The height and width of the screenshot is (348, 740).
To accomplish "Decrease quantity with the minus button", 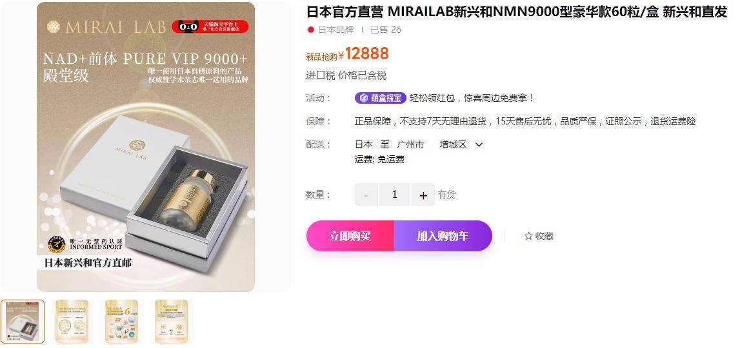I will [366, 195].
